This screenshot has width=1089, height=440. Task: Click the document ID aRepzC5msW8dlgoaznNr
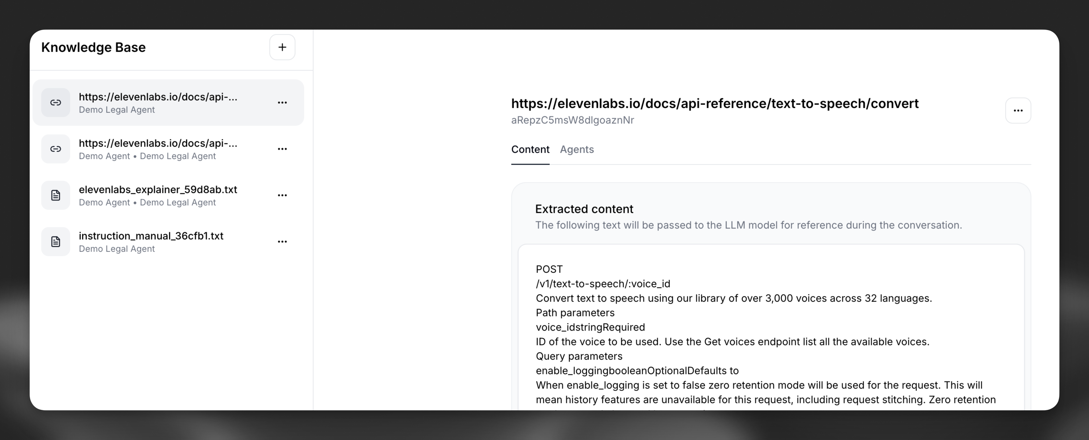pyautogui.click(x=573, y=120)
